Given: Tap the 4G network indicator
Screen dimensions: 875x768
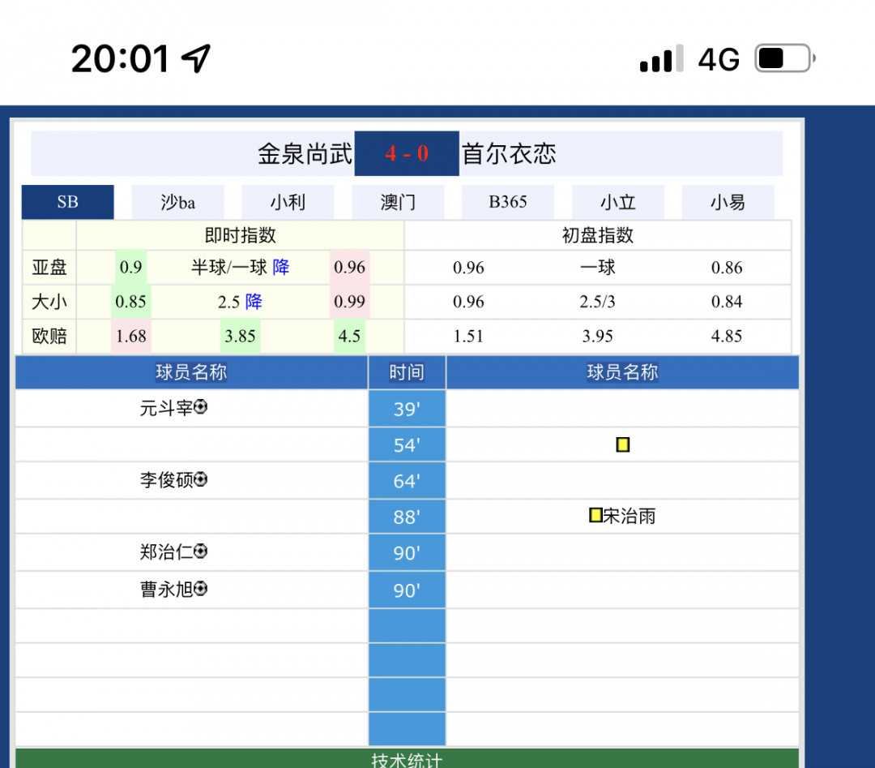Looking at the screenshot, I should tap(719, 59).
